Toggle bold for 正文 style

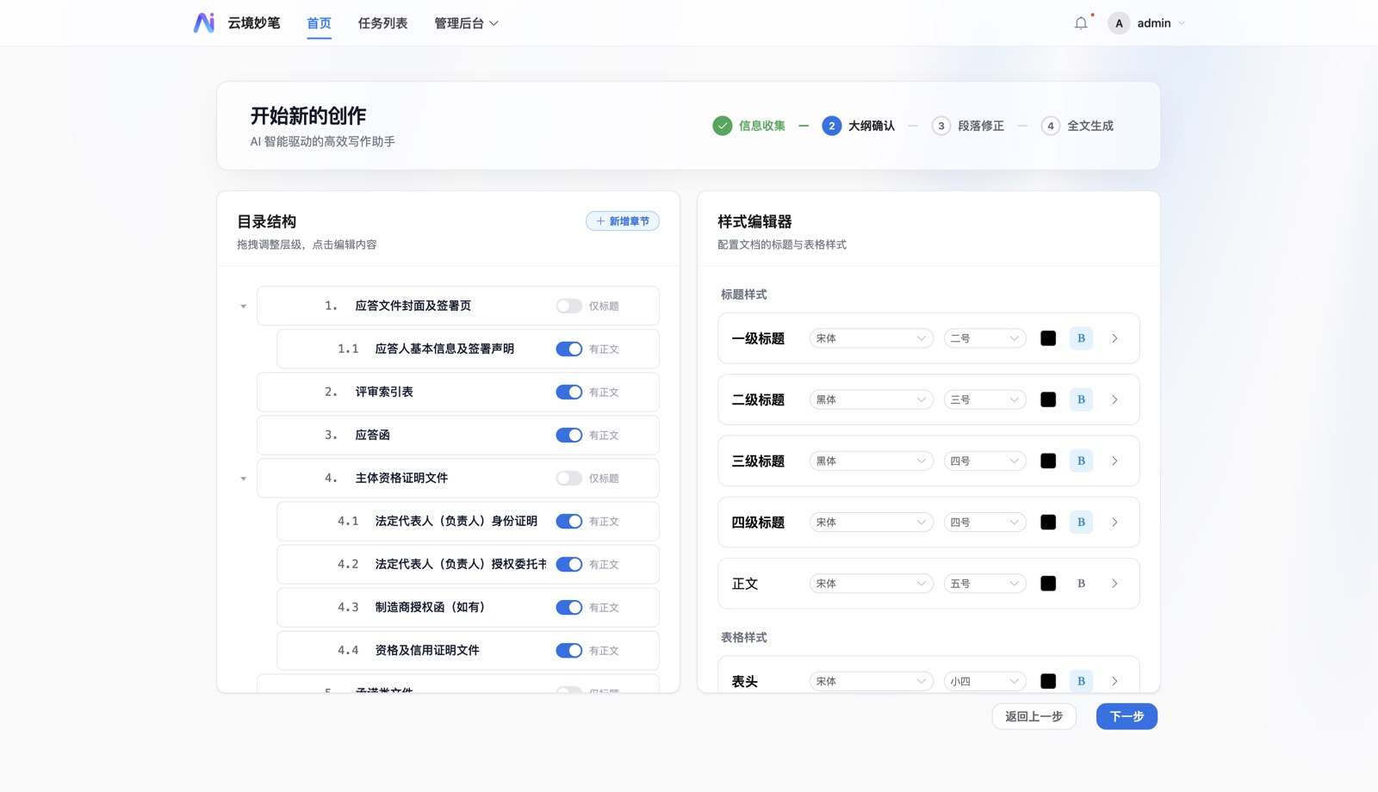(x=1081, y=584)
